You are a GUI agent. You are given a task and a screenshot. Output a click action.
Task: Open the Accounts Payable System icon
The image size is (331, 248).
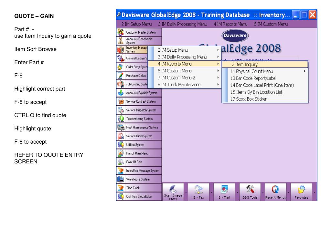point(121,93)
